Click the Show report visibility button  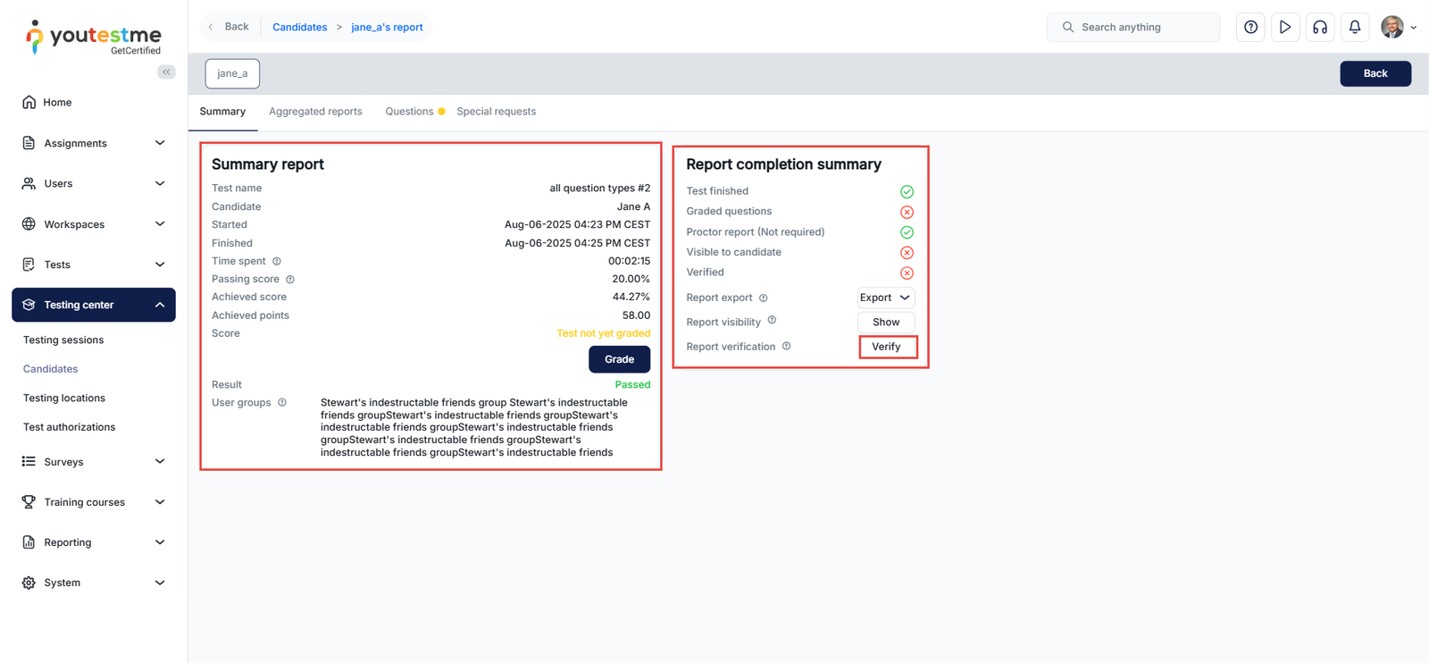click(x=886, y=322)
